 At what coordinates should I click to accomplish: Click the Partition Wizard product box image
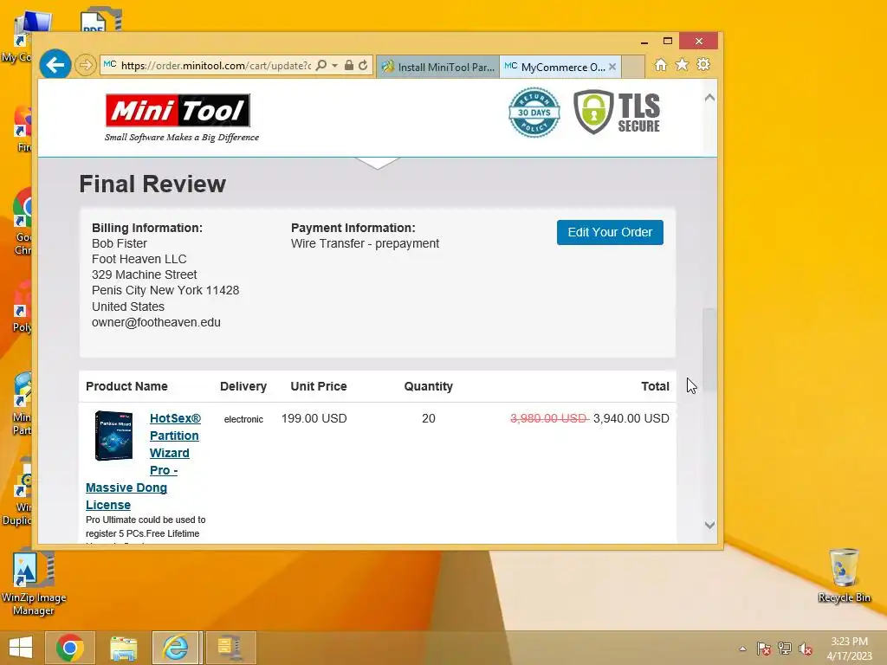point(113,436)
